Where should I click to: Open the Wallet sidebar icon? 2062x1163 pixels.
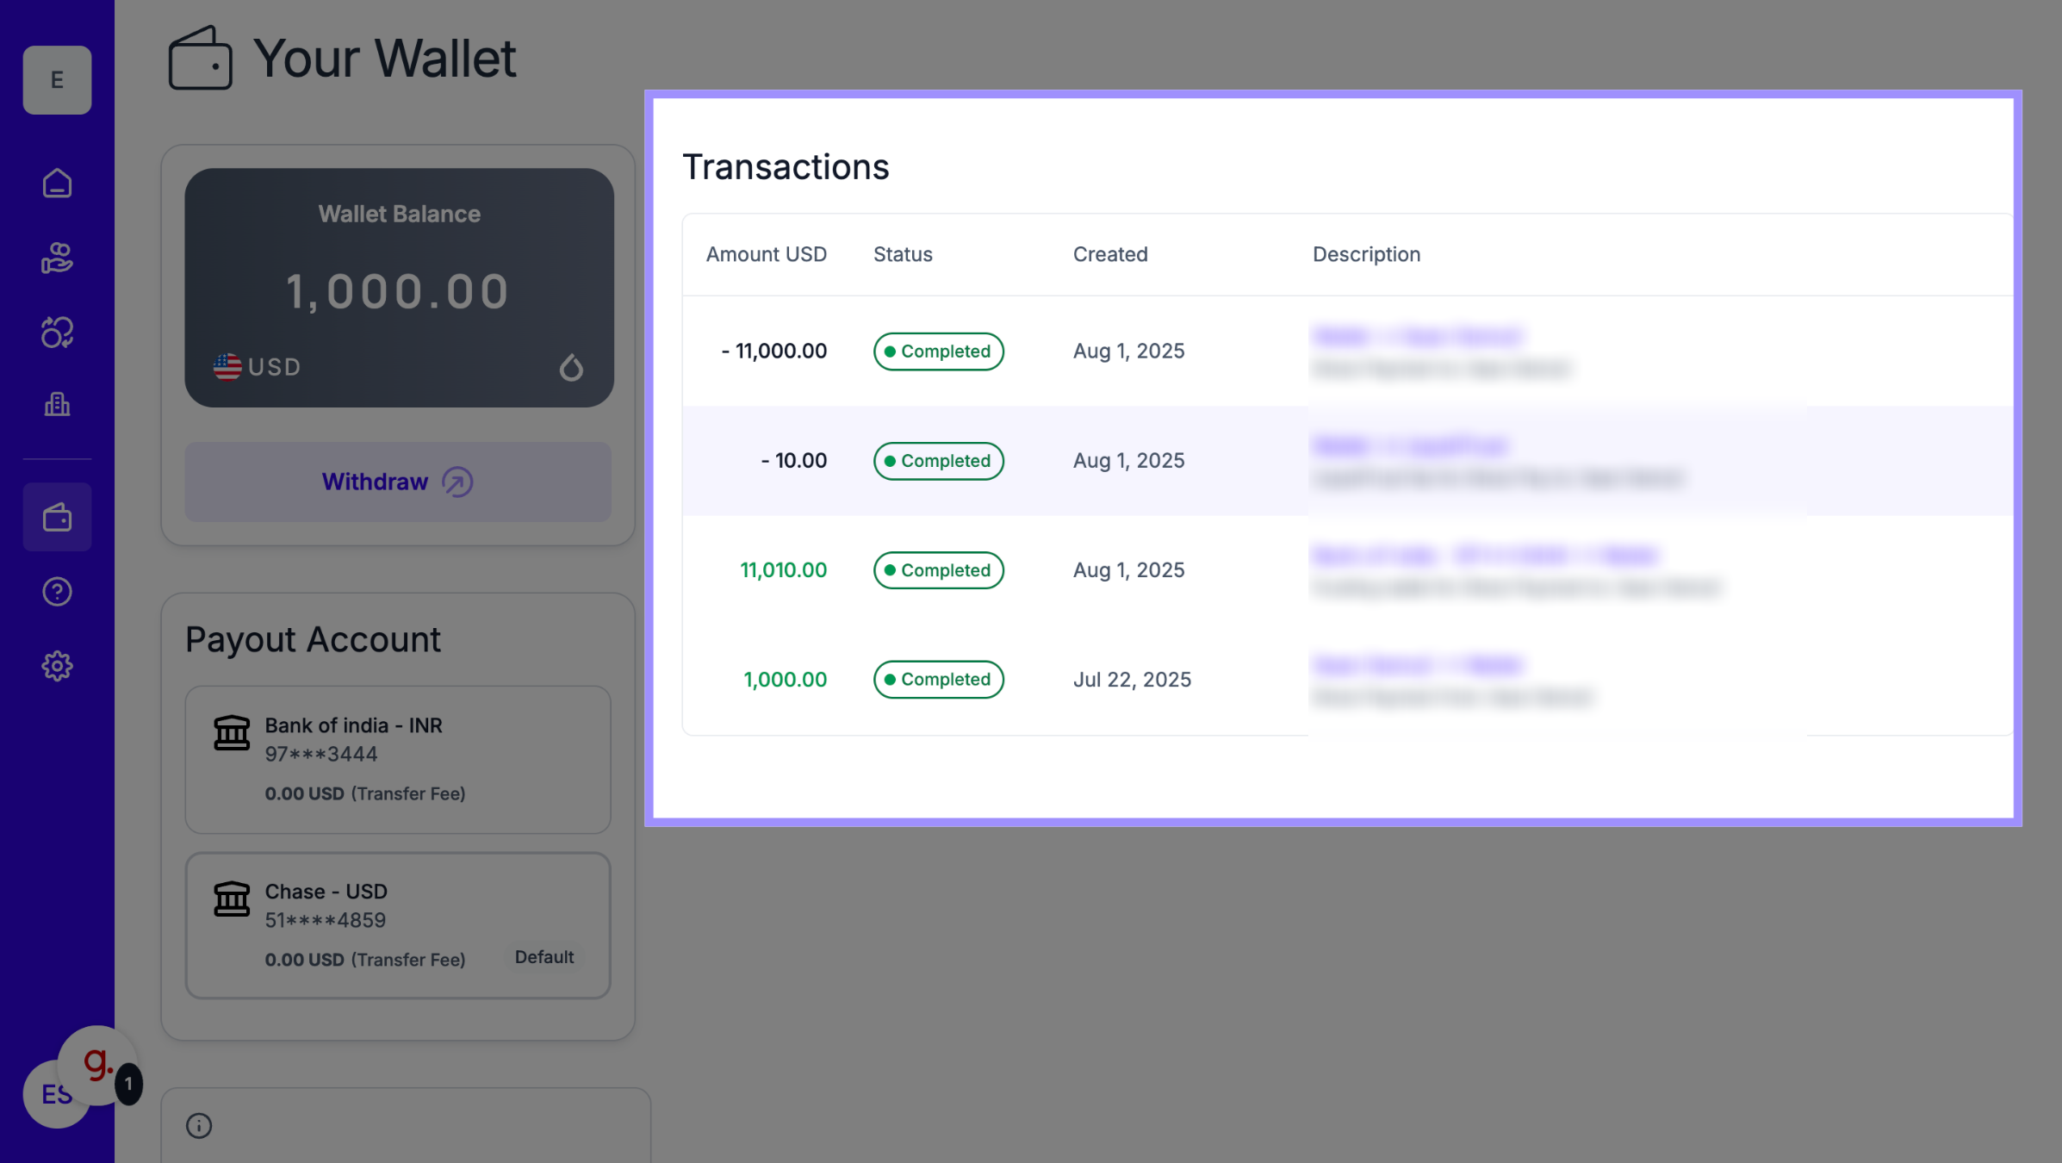click(x=57, y=518)
